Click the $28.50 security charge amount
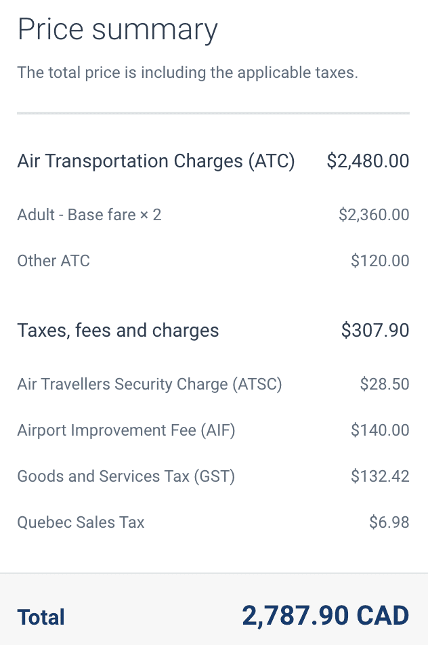This screenshot has width=428, height=645. [385, 385]
